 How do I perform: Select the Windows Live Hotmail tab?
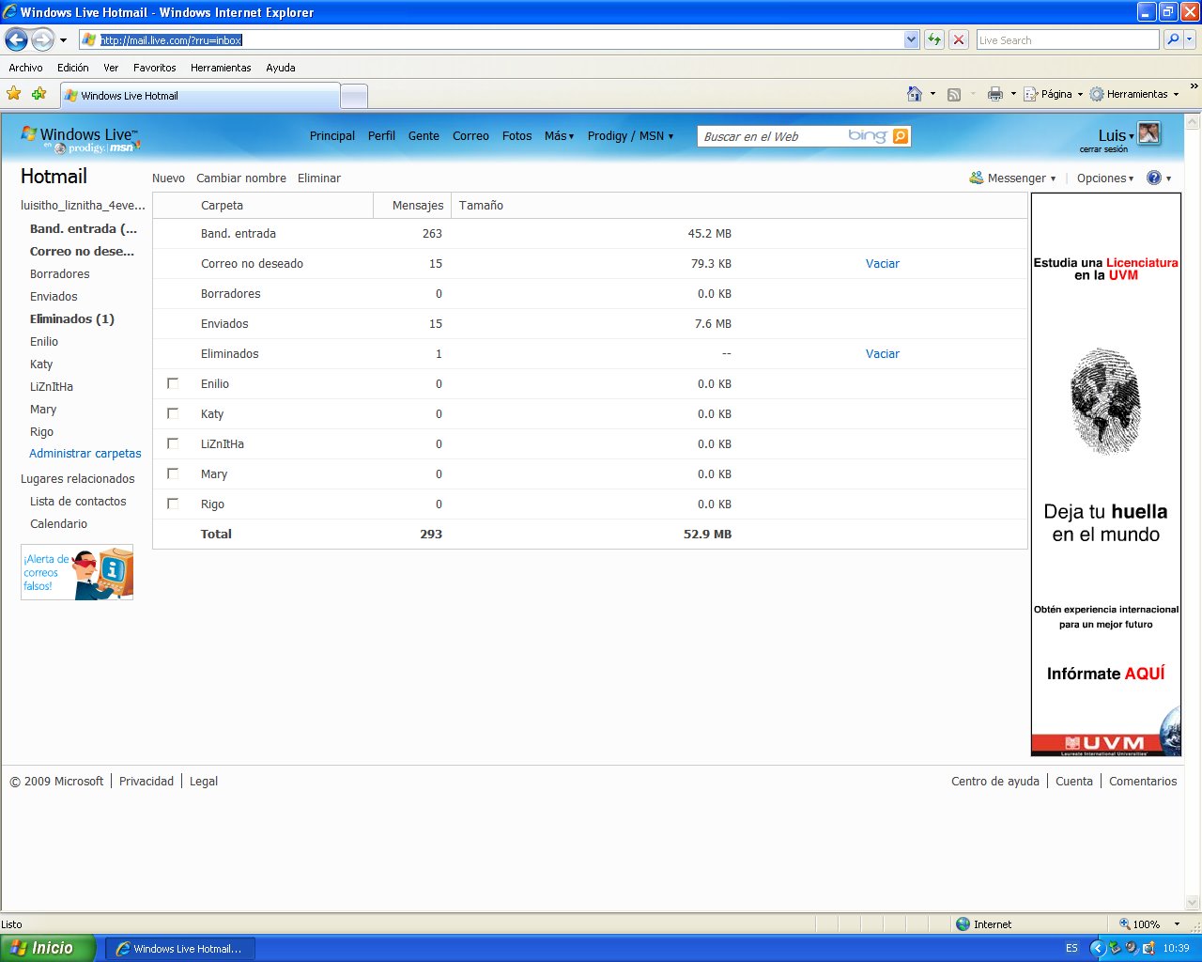(x=199, y=96)
